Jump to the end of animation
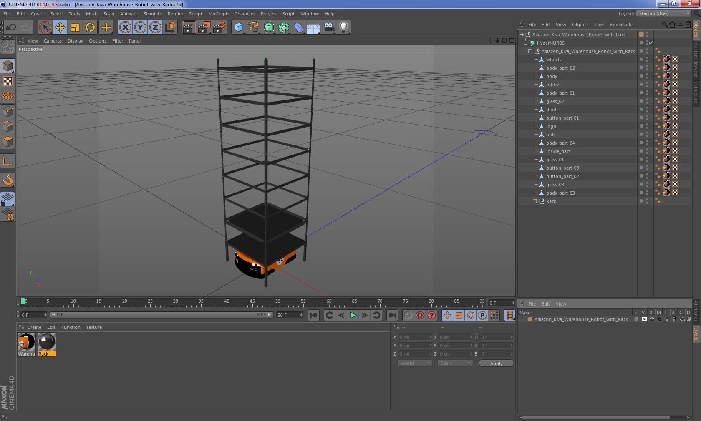Viewport: 701px width, 421px height. point(392,315)
